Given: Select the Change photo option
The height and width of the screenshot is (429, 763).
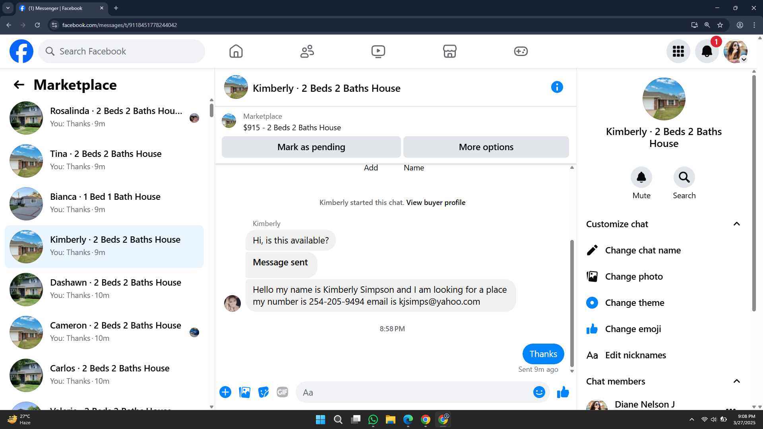Looking at the screenshot, I should [664, 276].
